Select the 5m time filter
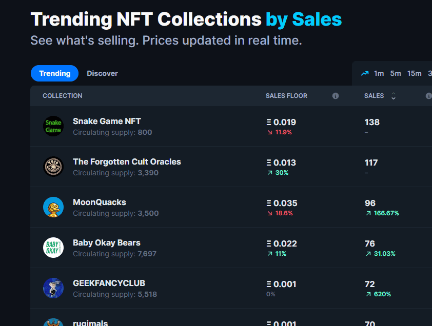Viewport: 432px width, 326px height. click(395, 73)
